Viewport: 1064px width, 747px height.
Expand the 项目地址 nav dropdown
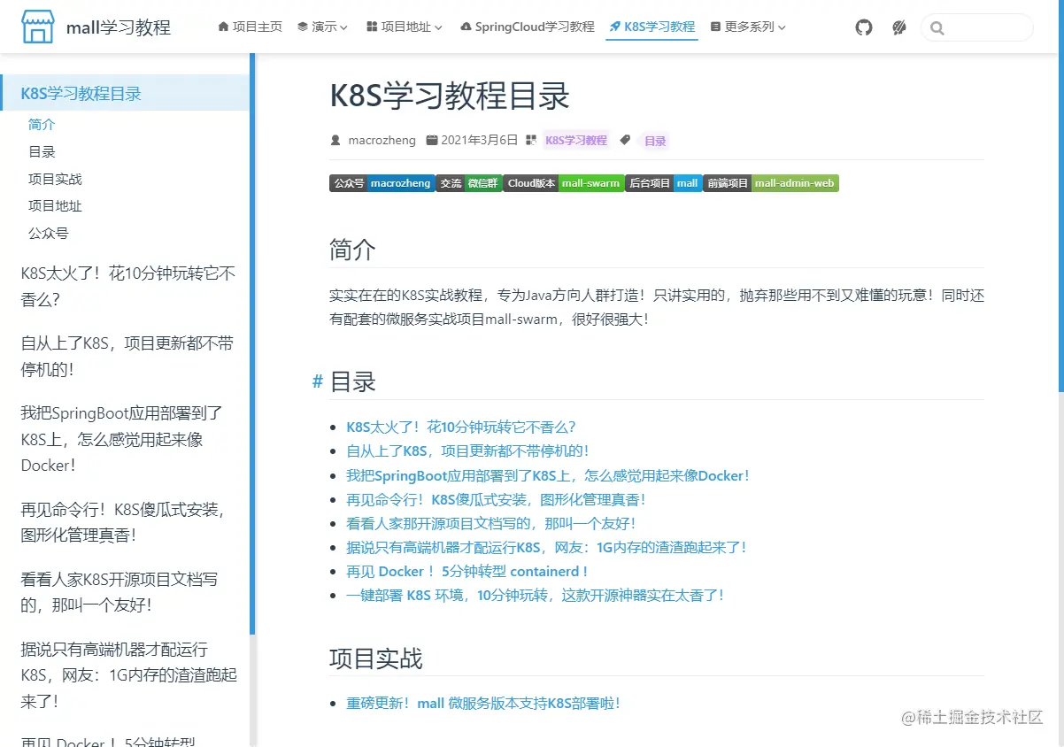point(404,27)
